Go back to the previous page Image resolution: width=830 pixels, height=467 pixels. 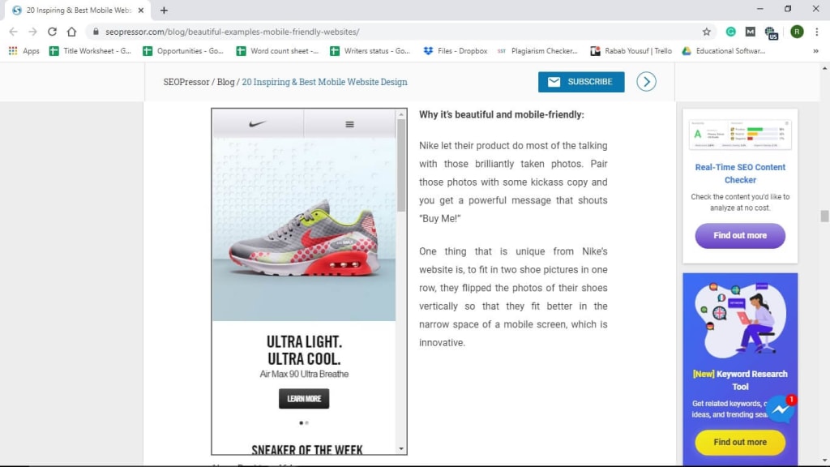coord(13,32)
